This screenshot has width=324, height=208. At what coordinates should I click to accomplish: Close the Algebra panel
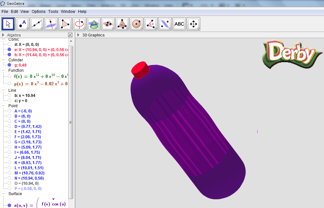click(x=70, y=35)
